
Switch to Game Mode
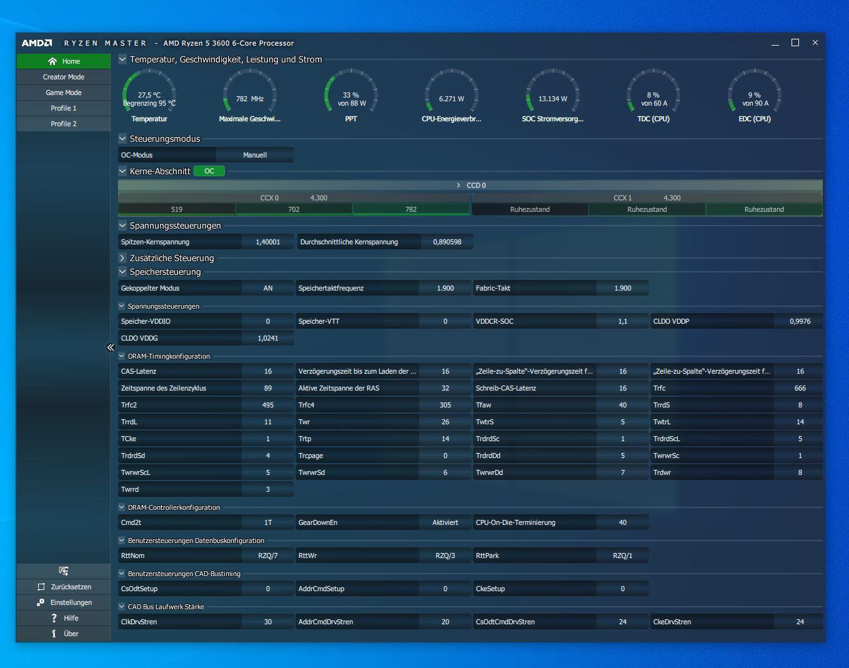click(x=64, y=92)
